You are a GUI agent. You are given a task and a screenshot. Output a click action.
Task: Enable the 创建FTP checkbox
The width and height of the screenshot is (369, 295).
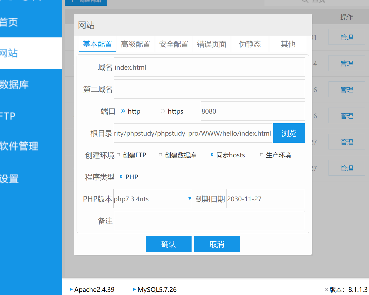118,155
